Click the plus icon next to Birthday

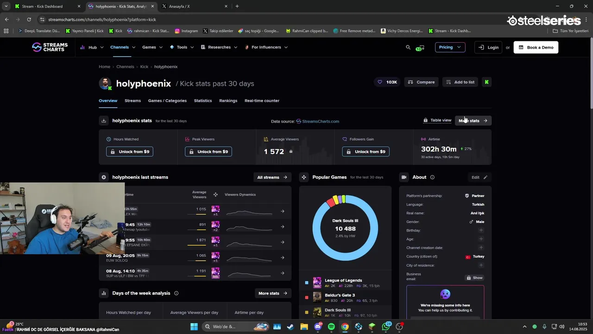481,231
